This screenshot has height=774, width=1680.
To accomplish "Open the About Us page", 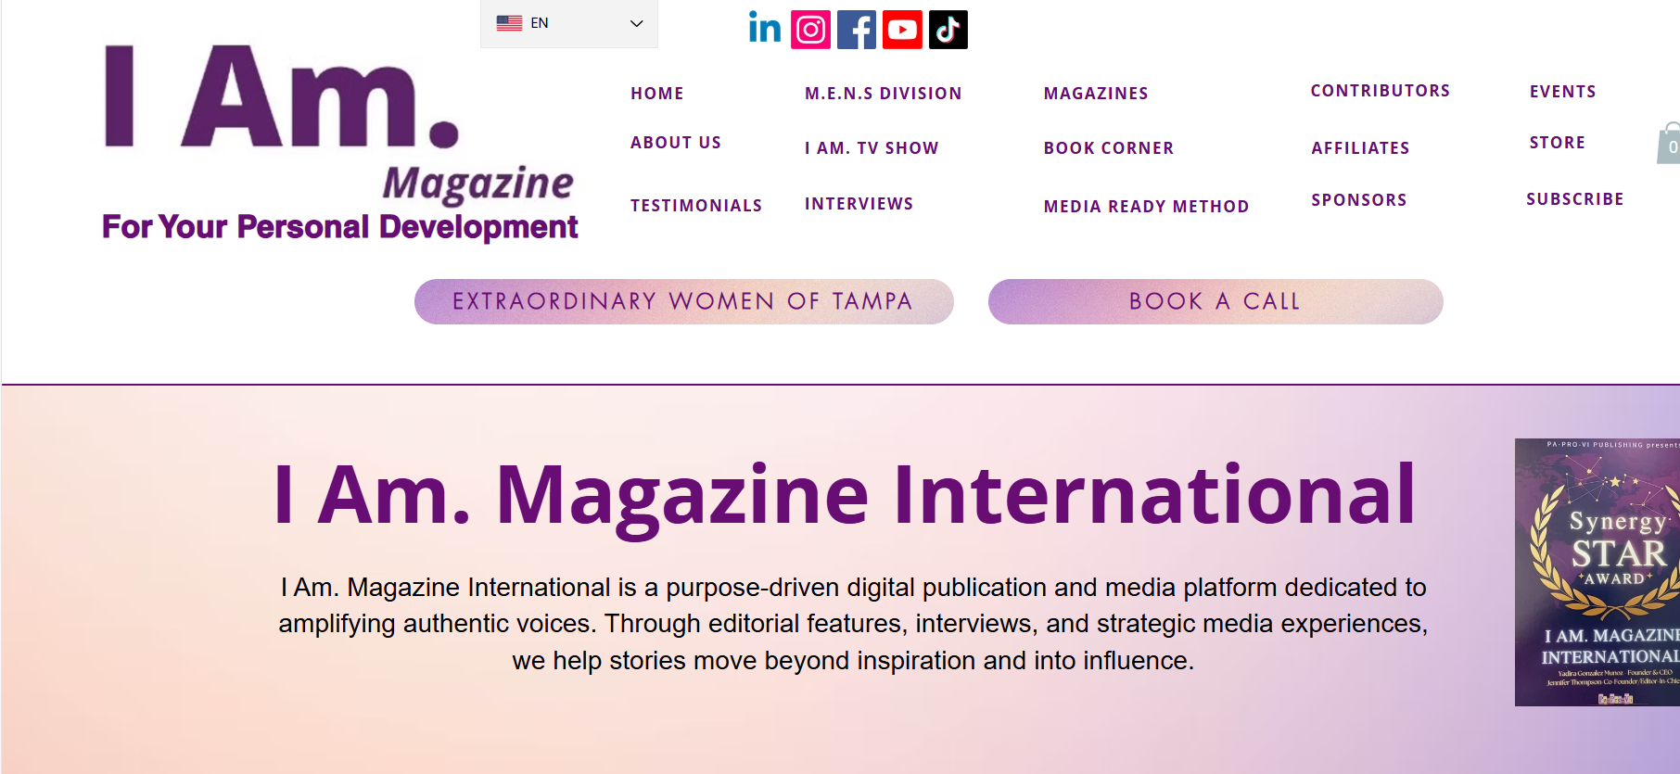I will pos(676,143).
